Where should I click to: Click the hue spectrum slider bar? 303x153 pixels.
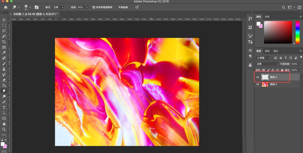[297, 32]
